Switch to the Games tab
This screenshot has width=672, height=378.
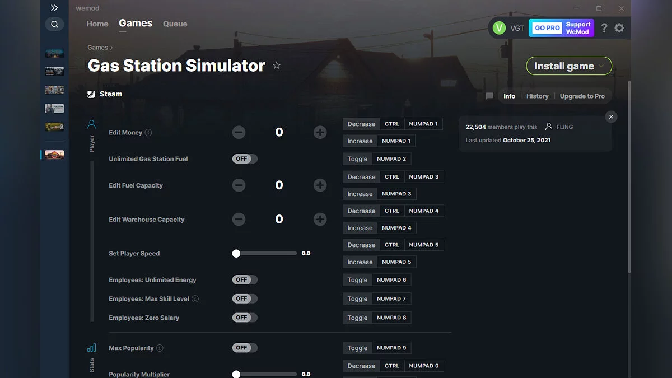point(136,24)
